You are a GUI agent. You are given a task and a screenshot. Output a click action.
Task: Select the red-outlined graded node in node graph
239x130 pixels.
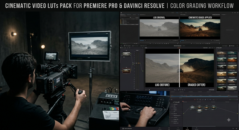[x=126, y=71]
